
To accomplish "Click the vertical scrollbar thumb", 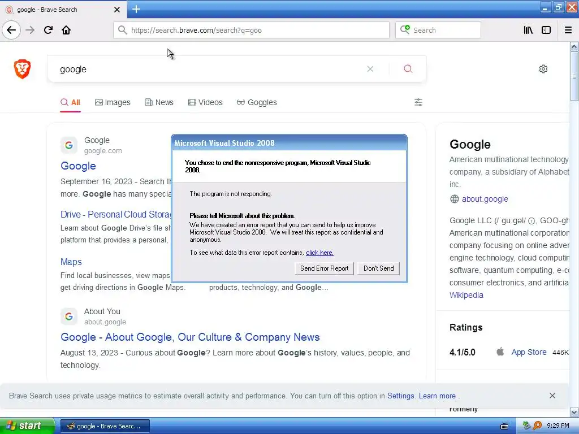I will pyautogui.click(x=574, y=76).
